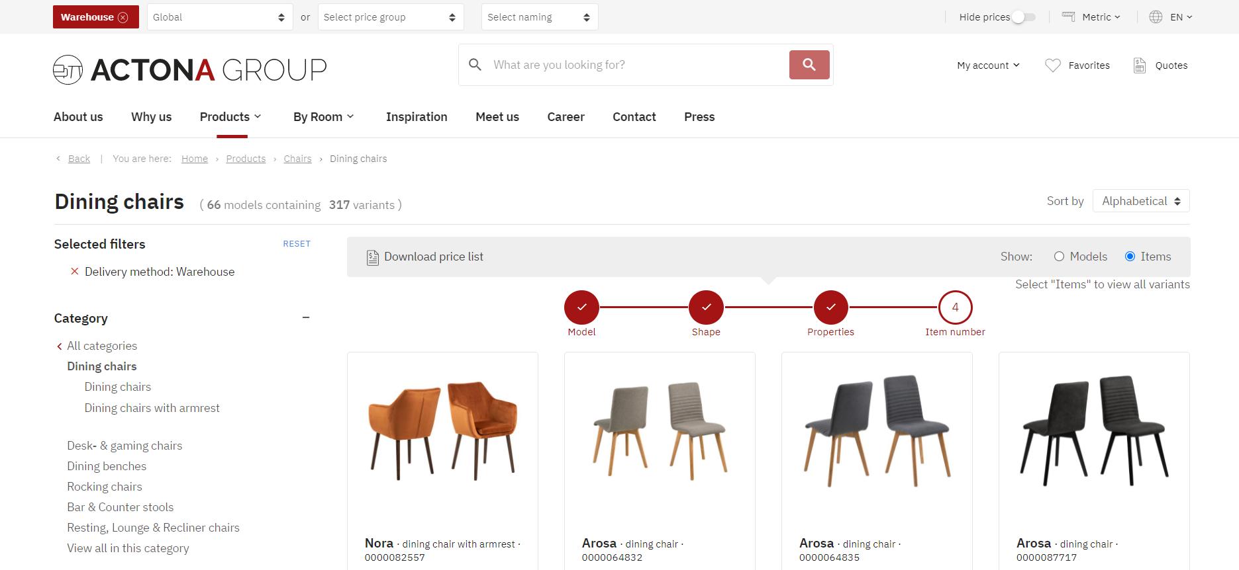This screenshot has height=570, width=1239.
Task: Select Dining chairs with armrest category
Action: 152,408
